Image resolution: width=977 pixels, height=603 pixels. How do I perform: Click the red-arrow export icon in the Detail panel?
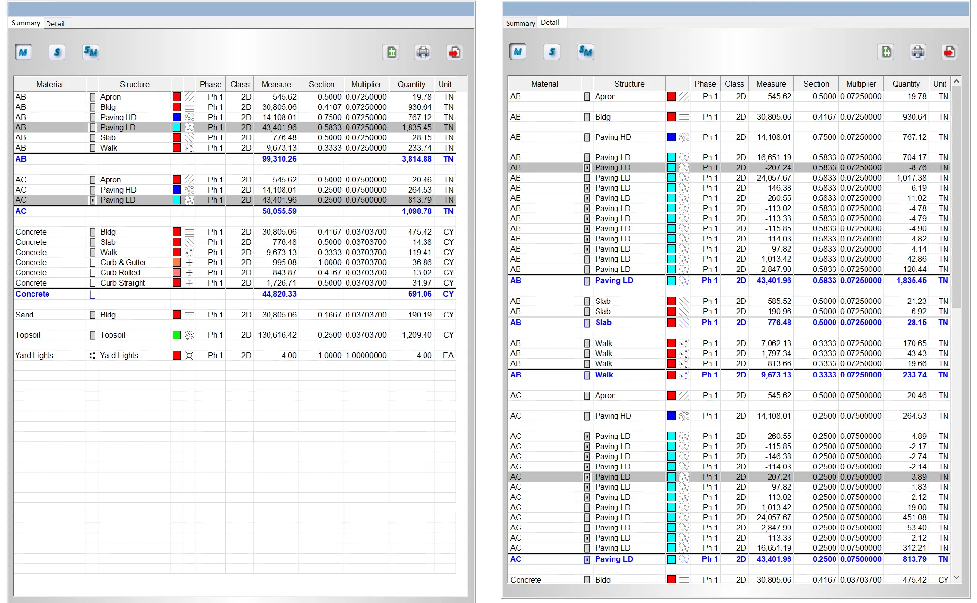tap(949, 52)
